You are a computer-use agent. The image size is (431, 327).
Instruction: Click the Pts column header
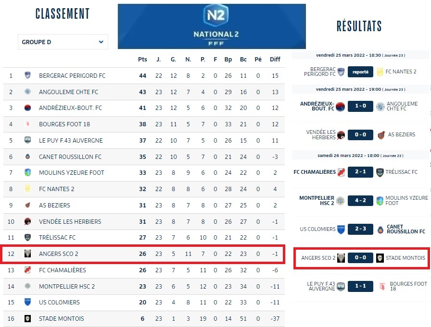[x=142, y=60]
